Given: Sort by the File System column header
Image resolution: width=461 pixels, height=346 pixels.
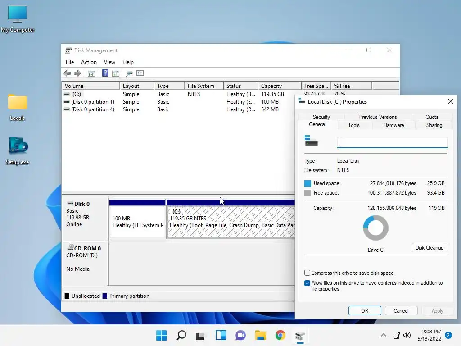Looking at the screenshot, I should 204,86.
